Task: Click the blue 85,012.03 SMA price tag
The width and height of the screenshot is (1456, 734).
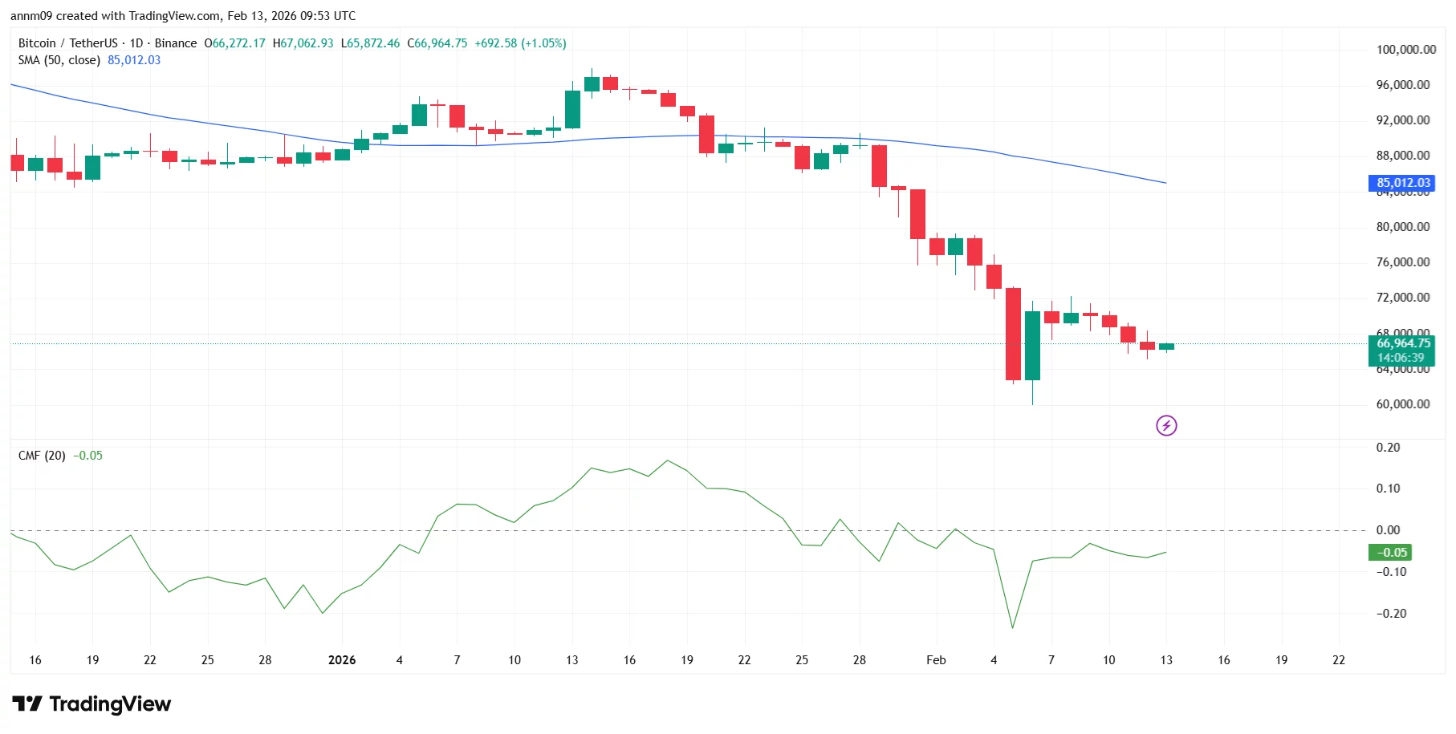Action: (1401, 183)
